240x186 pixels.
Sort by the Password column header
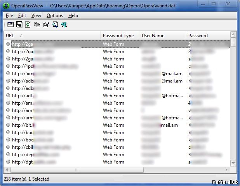(208, 35)
